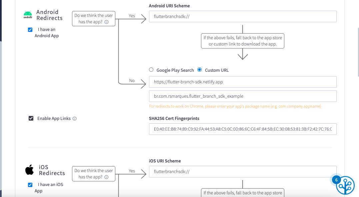Uncheck 'I have an iOS App'
The width and height of the screenshot is (359, 197).
point(30,185)
